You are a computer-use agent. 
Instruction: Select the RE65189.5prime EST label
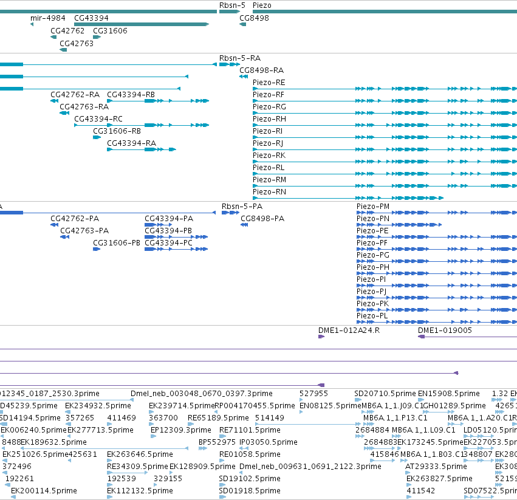[218, 418]
